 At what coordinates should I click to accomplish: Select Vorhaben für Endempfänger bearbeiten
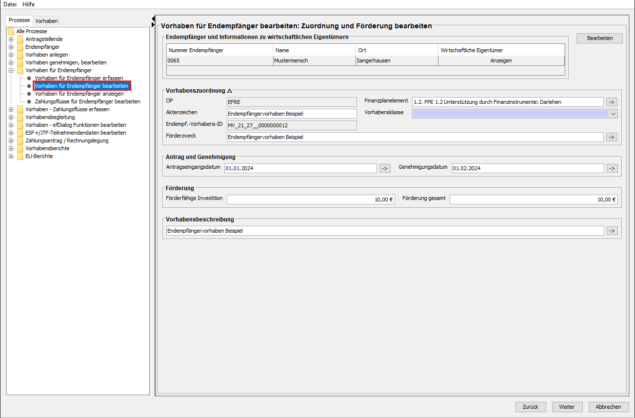point(81,86)
